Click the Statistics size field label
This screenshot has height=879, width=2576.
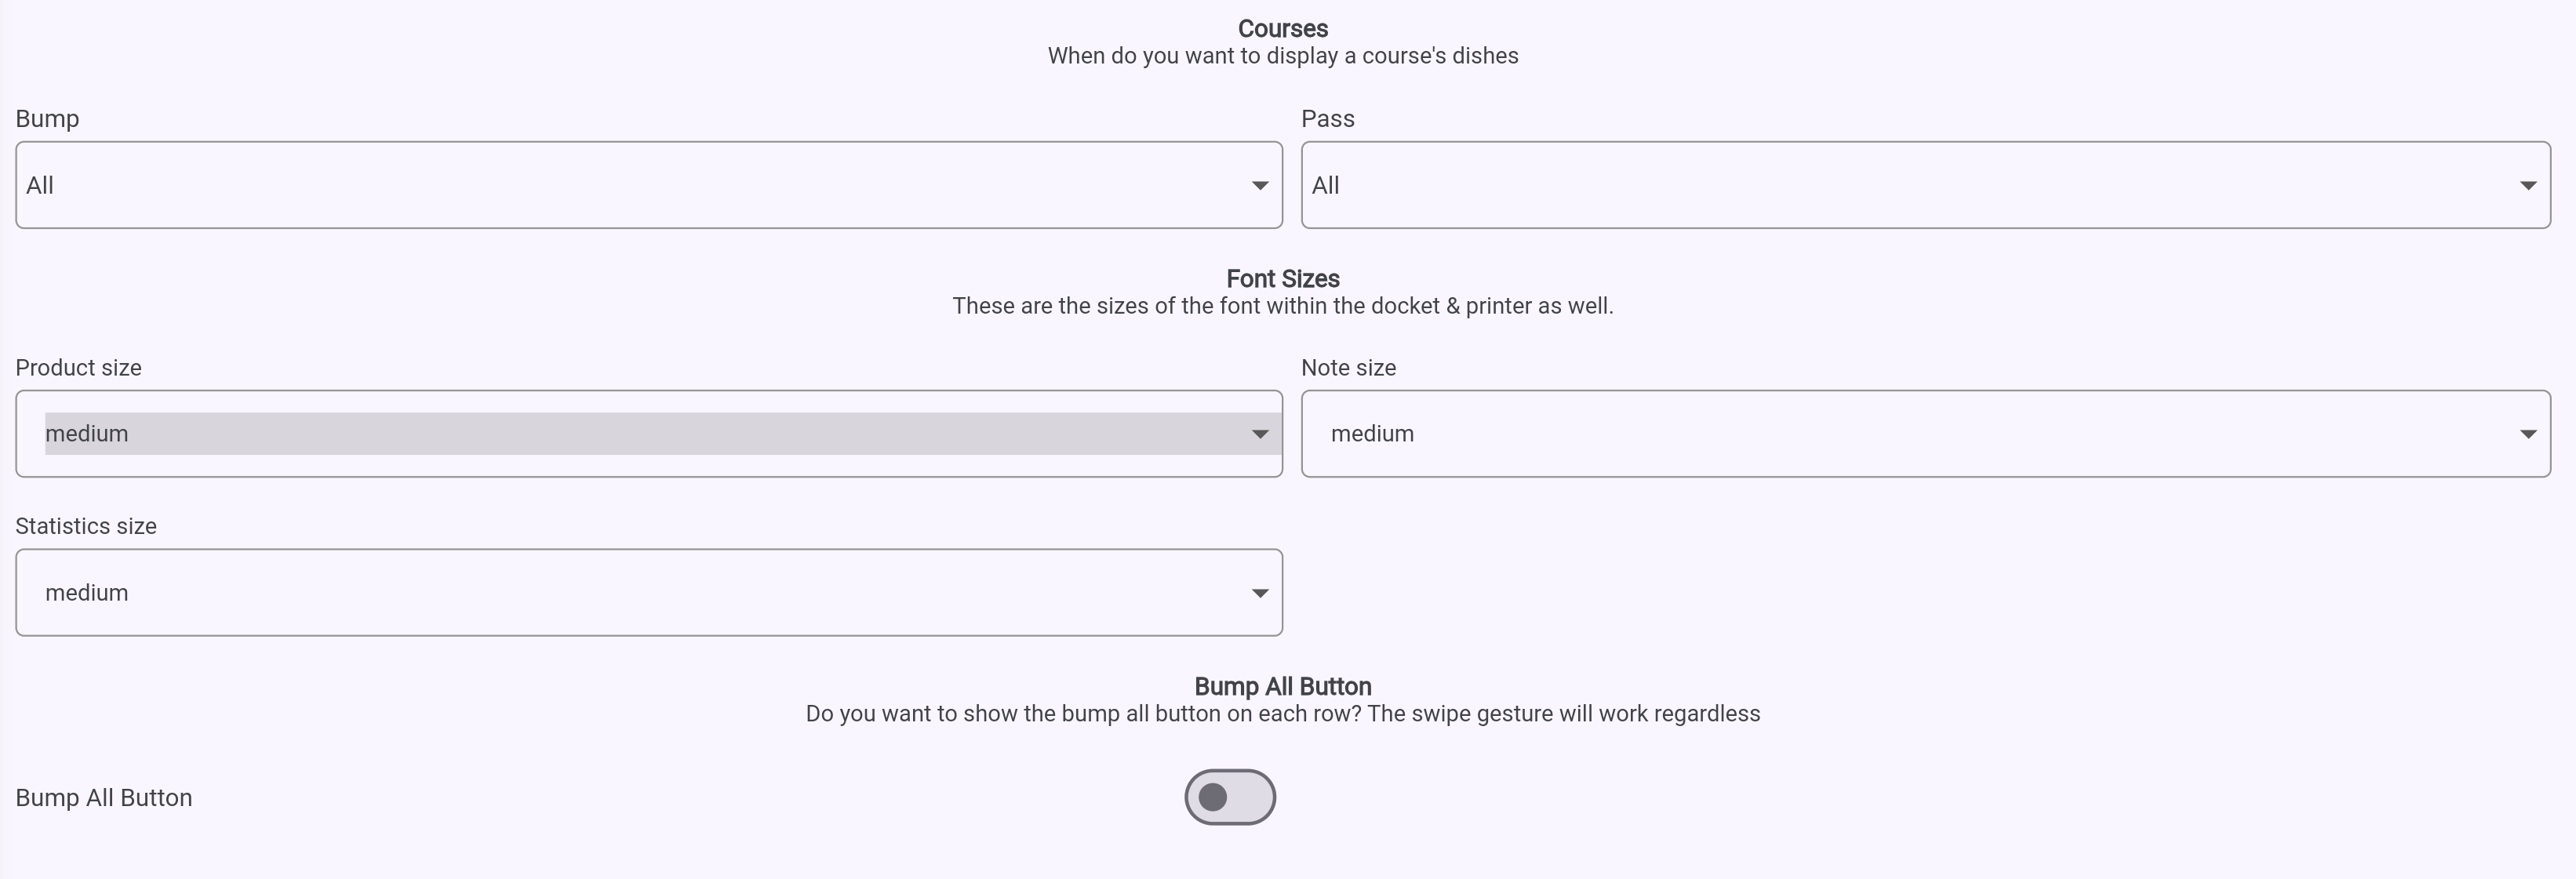pos(86,526)
